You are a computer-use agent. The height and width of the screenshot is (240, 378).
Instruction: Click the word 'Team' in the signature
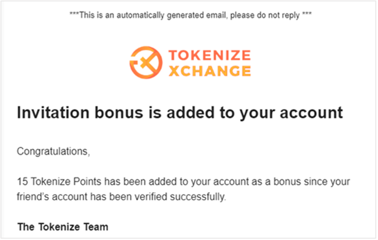[96, 227]
